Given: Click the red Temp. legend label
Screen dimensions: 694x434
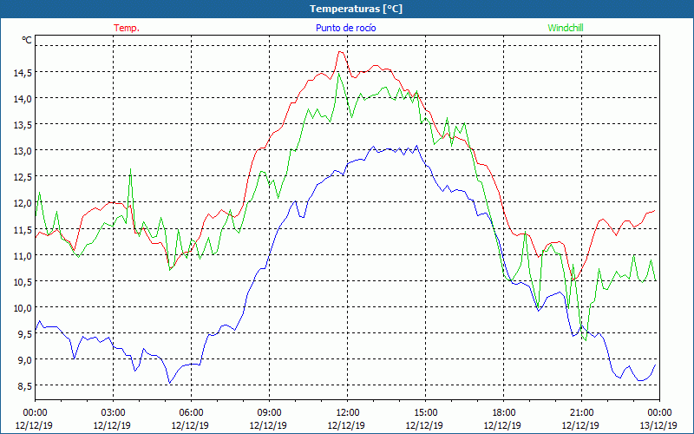Looking at the screenshot, I should coord(127,28).
